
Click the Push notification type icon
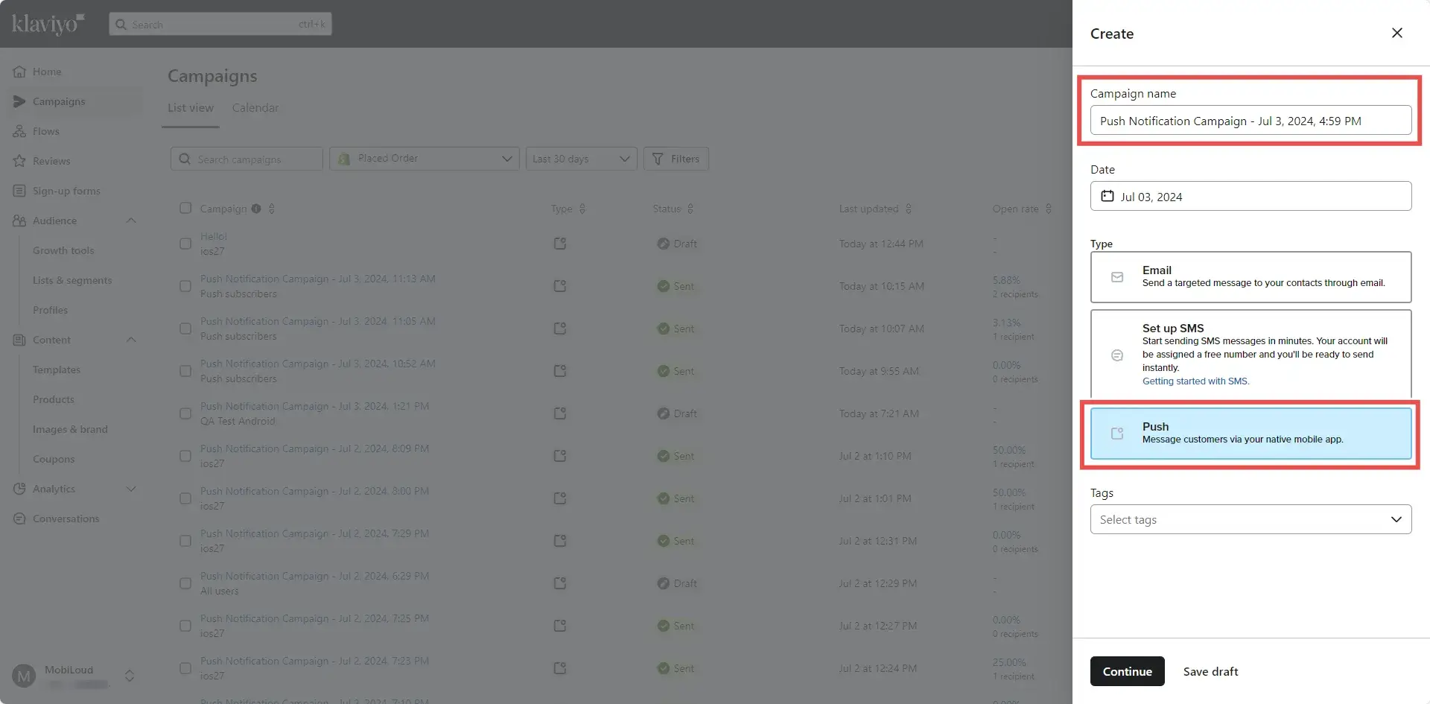click(x=1117, y=434)
